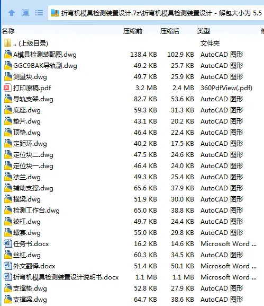This screenshot has height=306, width=264.
Task: Click the icon of 法兰.dwg
Action: [x=8, y=177]
